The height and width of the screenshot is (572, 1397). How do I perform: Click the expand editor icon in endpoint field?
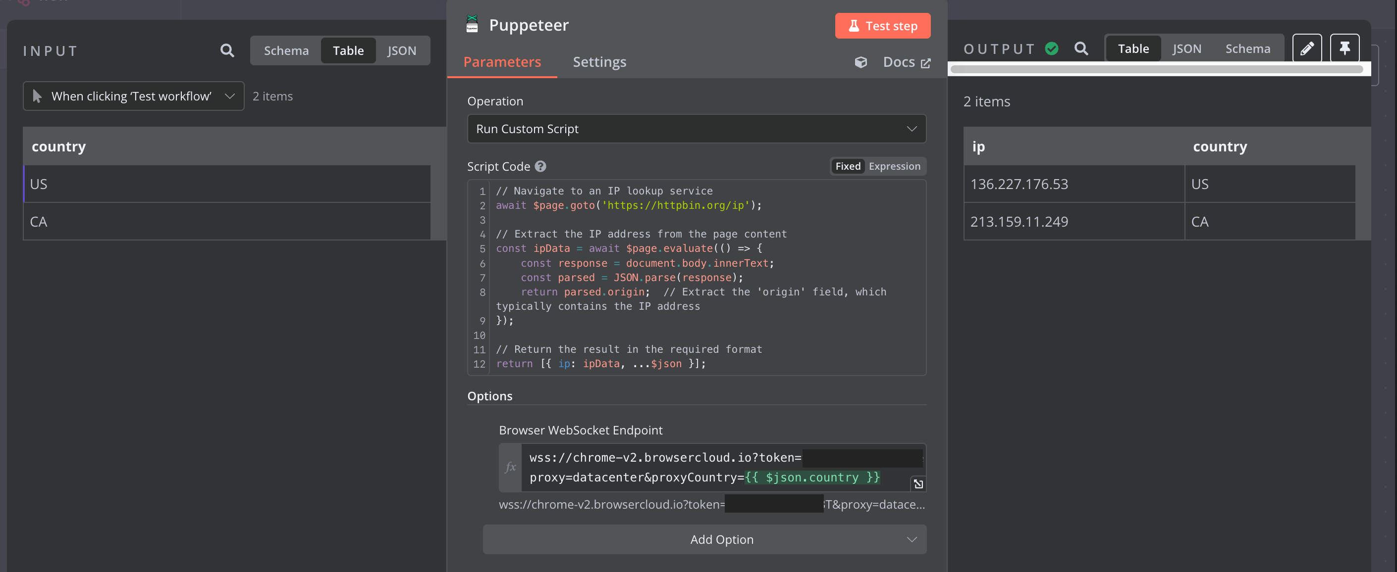click(x=917, y=484)
